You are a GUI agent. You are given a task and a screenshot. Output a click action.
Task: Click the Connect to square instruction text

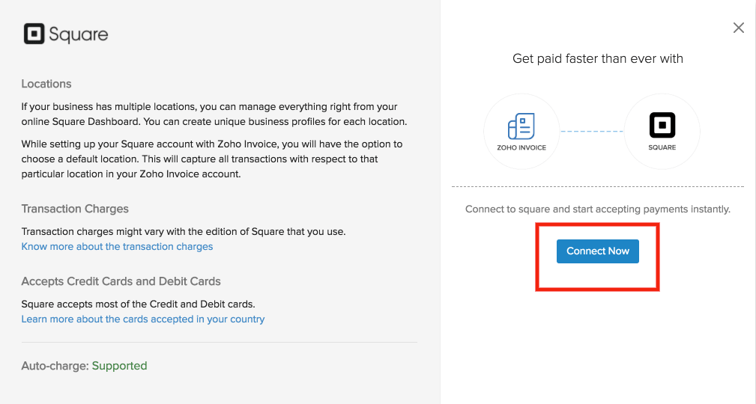(x=597, y=209)
